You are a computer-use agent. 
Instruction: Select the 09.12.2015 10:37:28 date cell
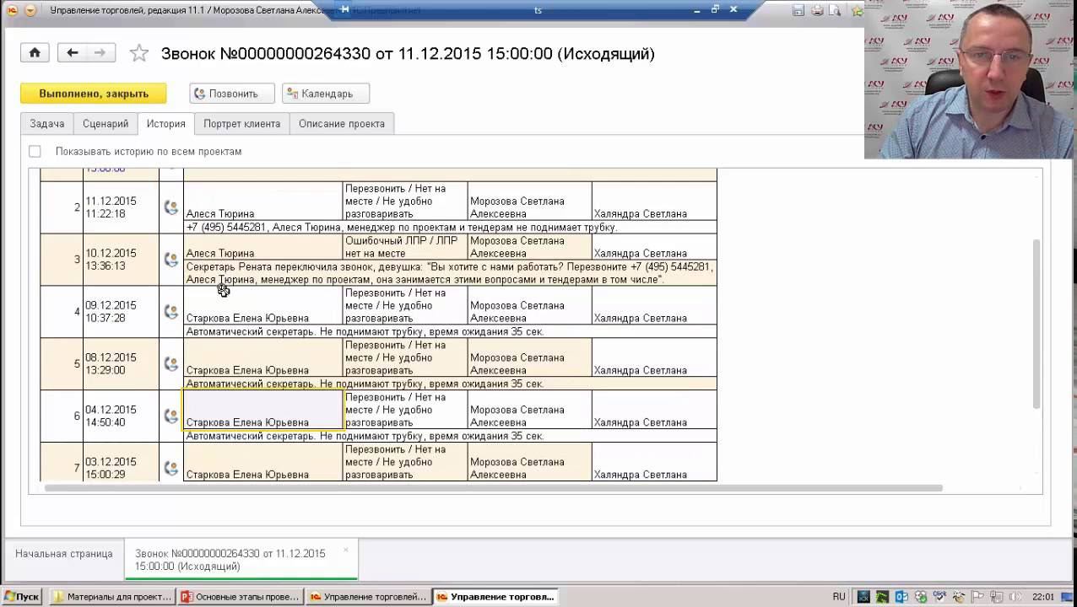click(x=121, y=312)
